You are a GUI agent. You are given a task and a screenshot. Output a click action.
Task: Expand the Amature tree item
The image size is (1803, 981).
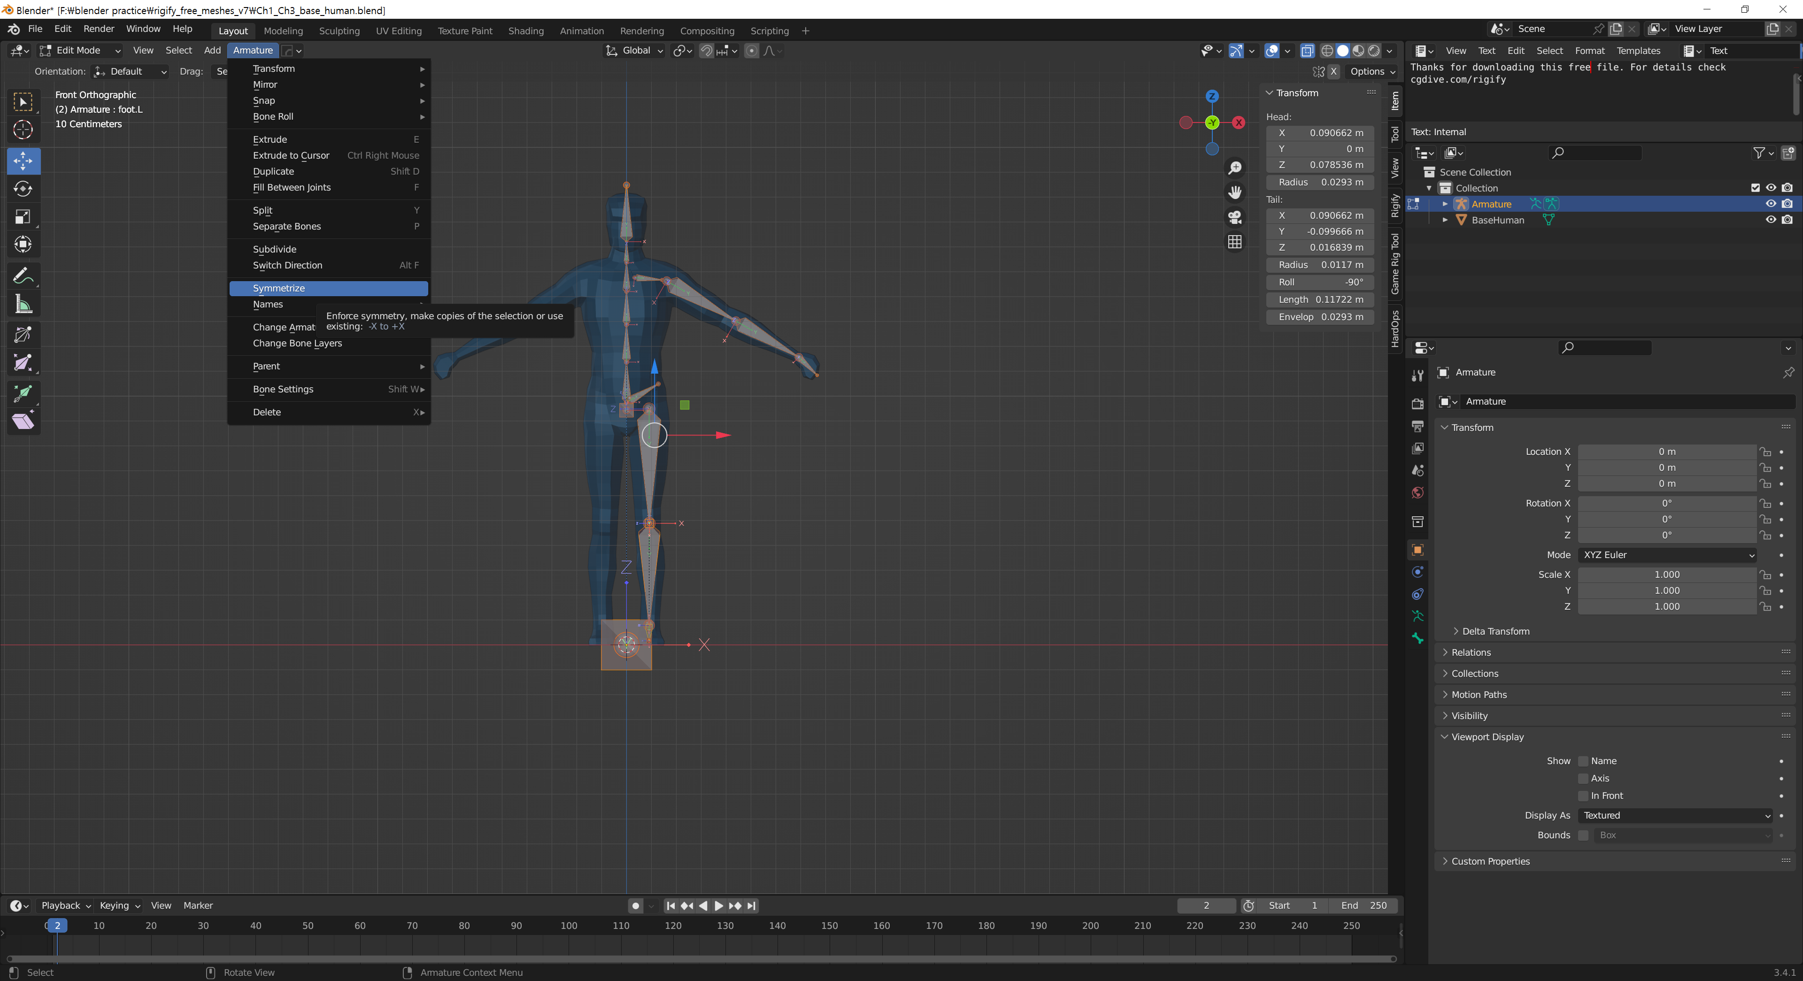(x=1445, y=204)
